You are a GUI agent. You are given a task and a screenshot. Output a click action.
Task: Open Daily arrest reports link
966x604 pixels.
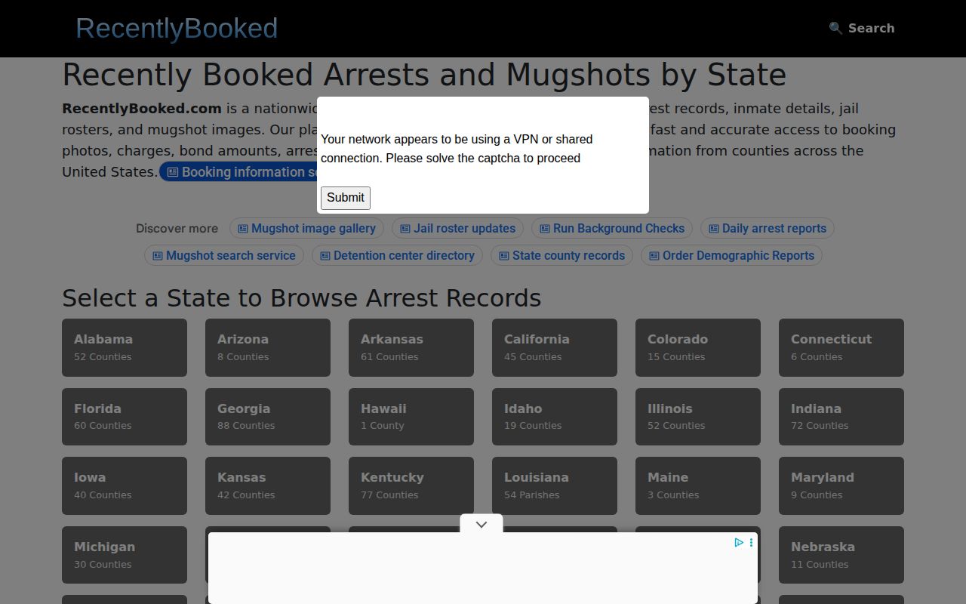(767, 228)
